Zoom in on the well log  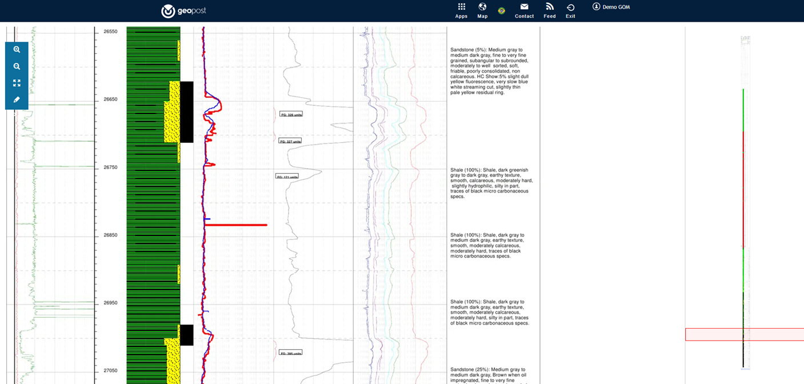(17, 50)
